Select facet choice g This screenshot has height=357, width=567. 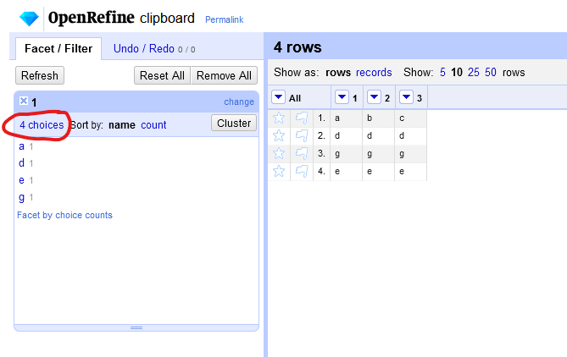coord(22,197)
